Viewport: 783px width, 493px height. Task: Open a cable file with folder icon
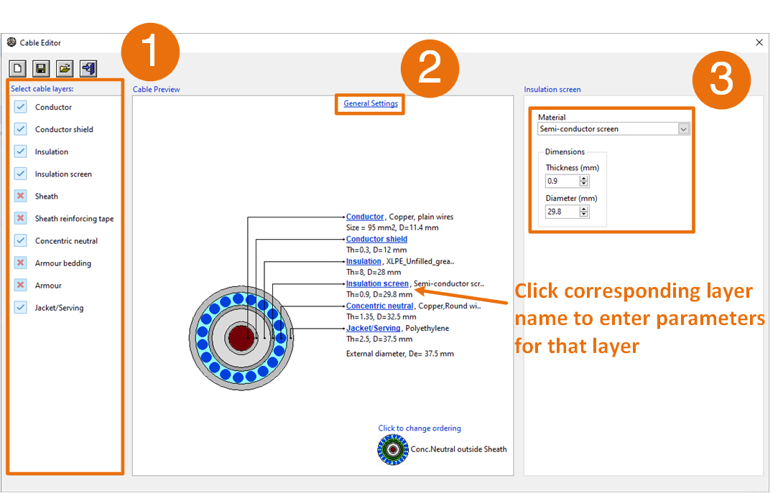click(x=65, y=68)
